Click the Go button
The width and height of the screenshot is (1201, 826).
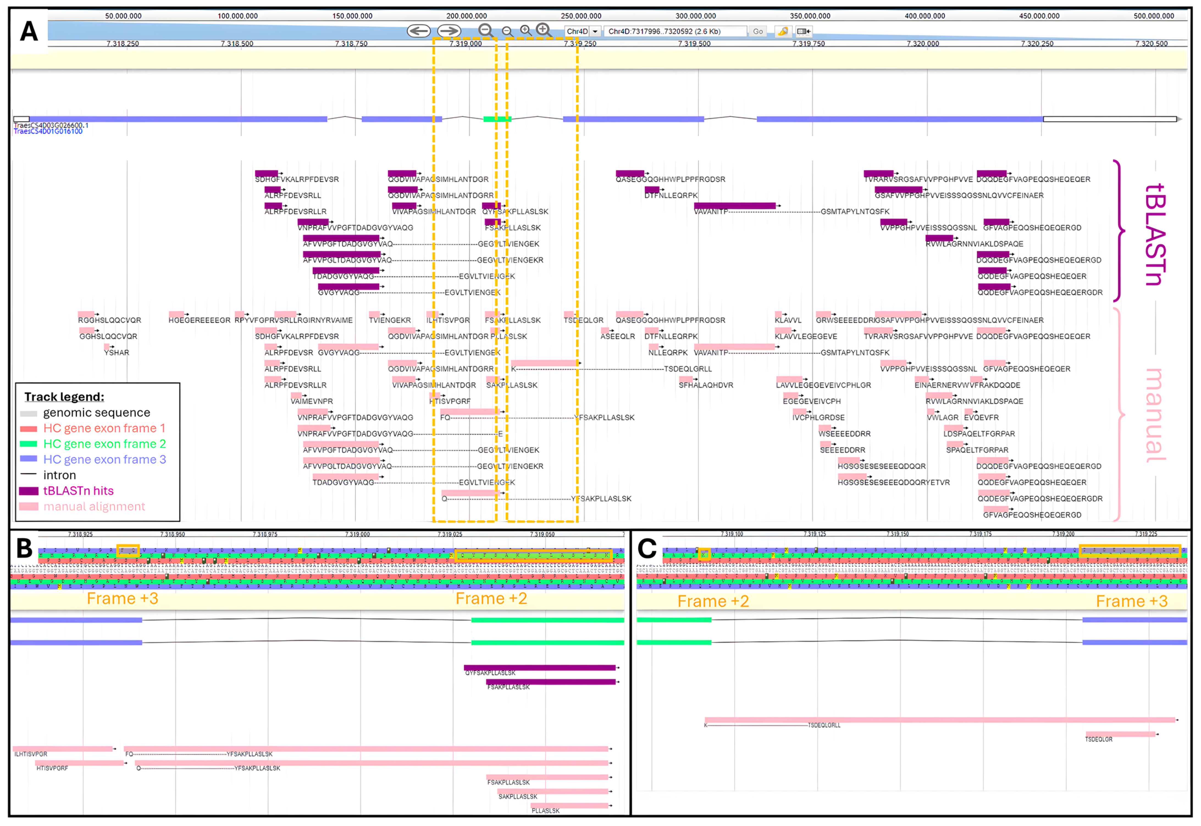coord(757,32)
